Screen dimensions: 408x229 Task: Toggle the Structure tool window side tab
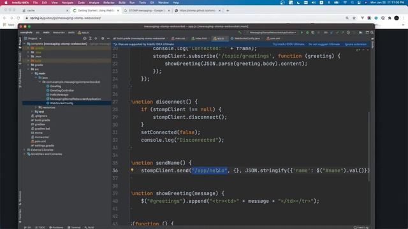(x=20, y=198)
